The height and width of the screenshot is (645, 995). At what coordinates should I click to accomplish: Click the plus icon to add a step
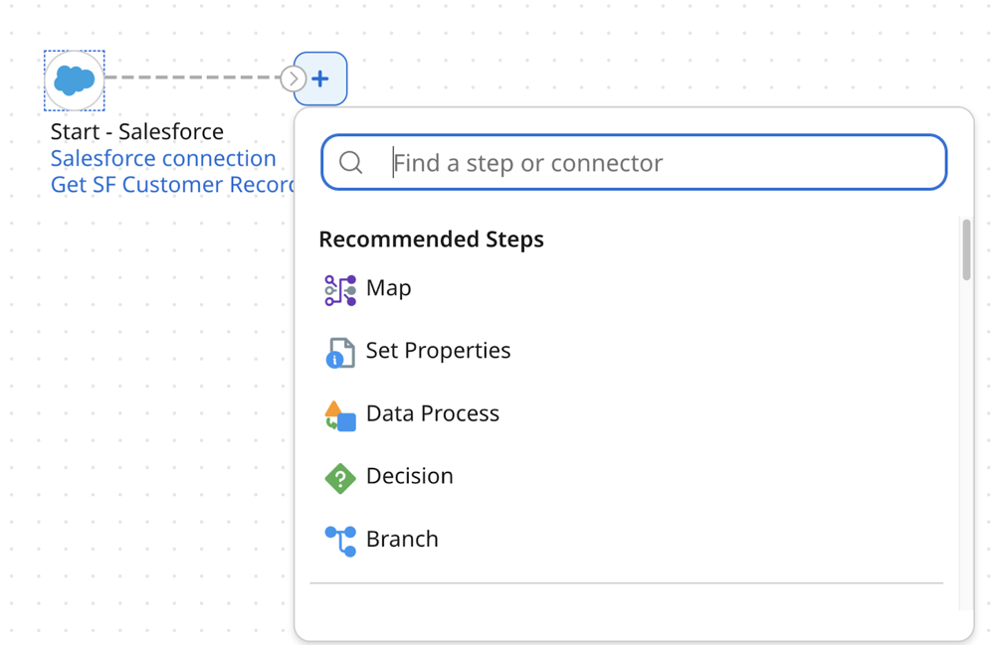point(320,78)
